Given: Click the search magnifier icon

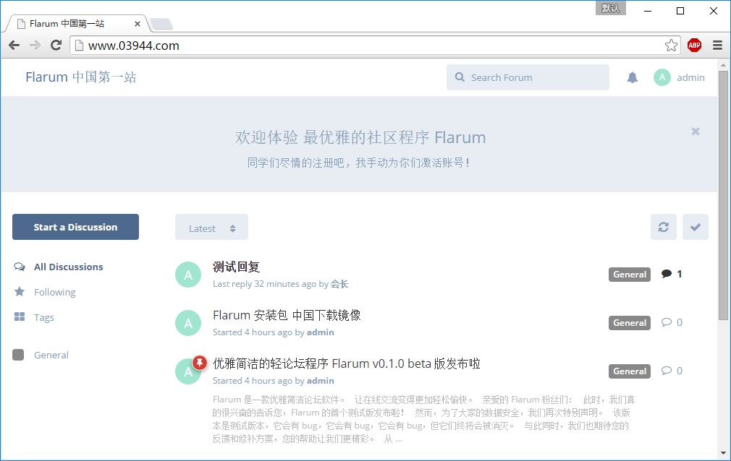Looking at the screenshot, I should (x=460, y=77).
